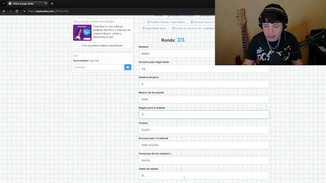
Task: Click the browser back arrow
Action: 4,11
